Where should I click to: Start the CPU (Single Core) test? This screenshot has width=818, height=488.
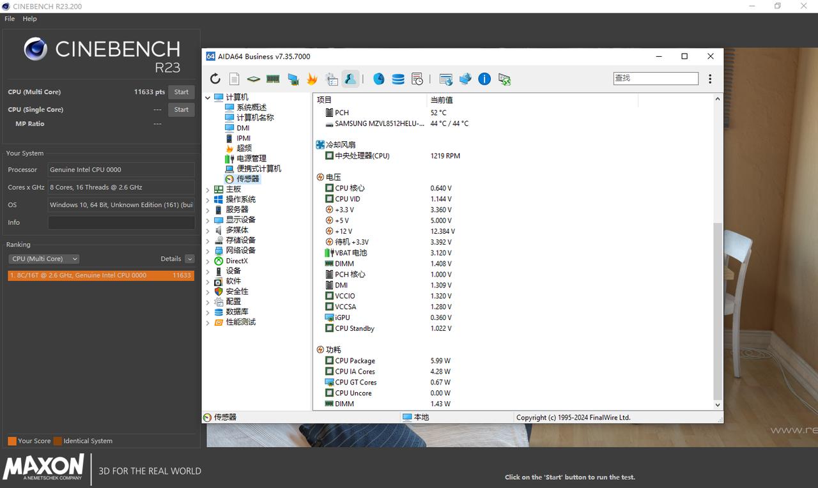(181, 109)
